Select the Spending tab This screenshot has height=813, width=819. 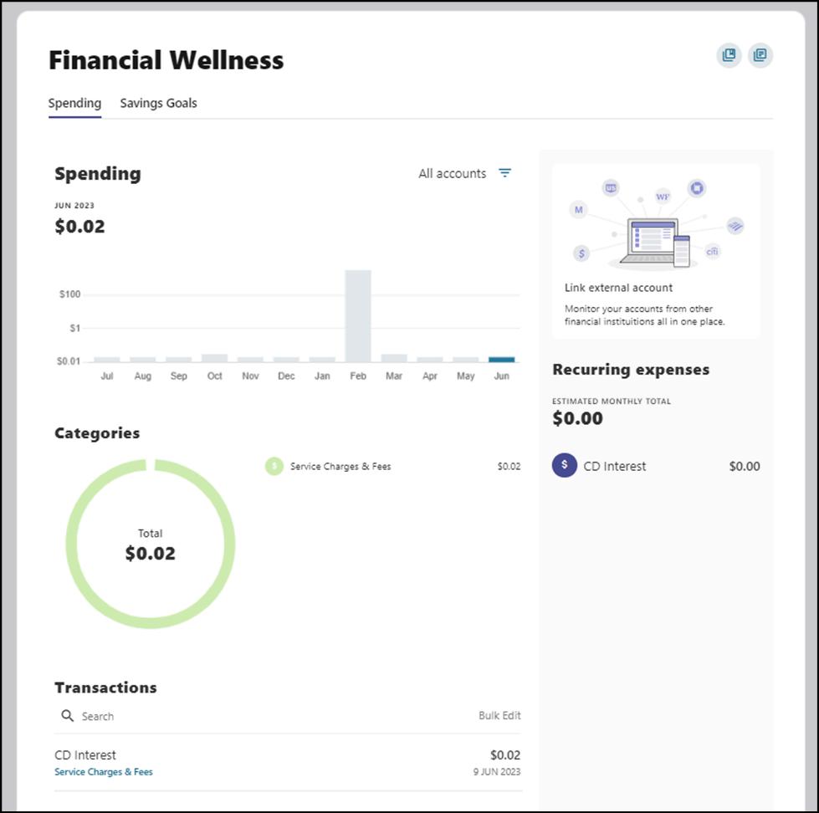tap(74, 104)
